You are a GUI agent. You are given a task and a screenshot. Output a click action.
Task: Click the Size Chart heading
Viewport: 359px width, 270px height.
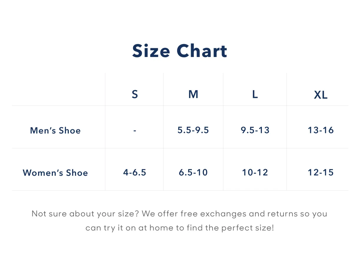[179, 51]
